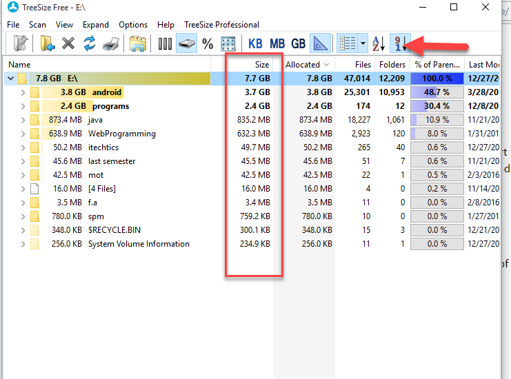This screenshot has width=511, height=379.
Task: Click the alphabetical A-Z sort icon
Action: click(x=379, y=44)
